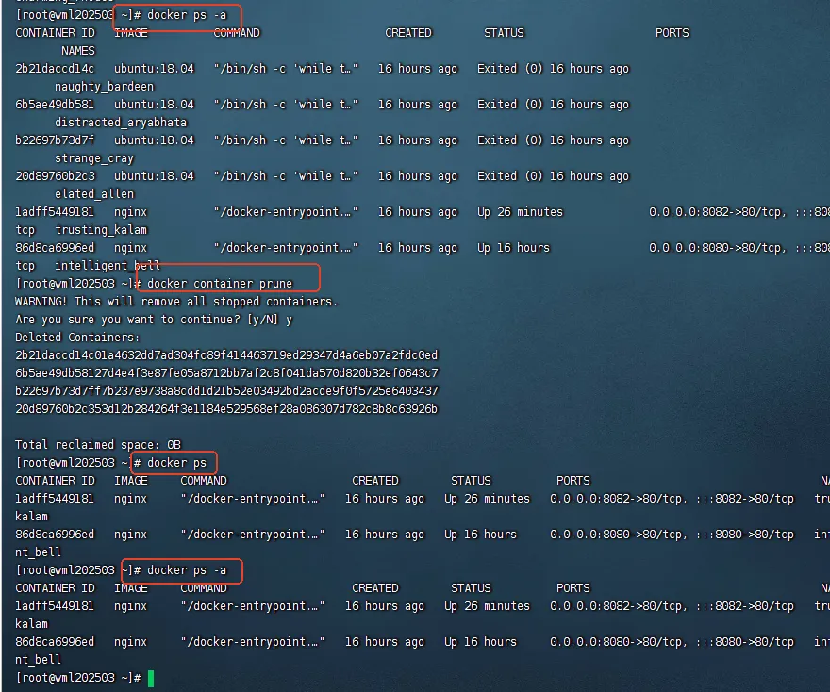Click the STATUS header in first listing
The width and height of the screenshot is (830, 692).
click(x=504, y=33)
